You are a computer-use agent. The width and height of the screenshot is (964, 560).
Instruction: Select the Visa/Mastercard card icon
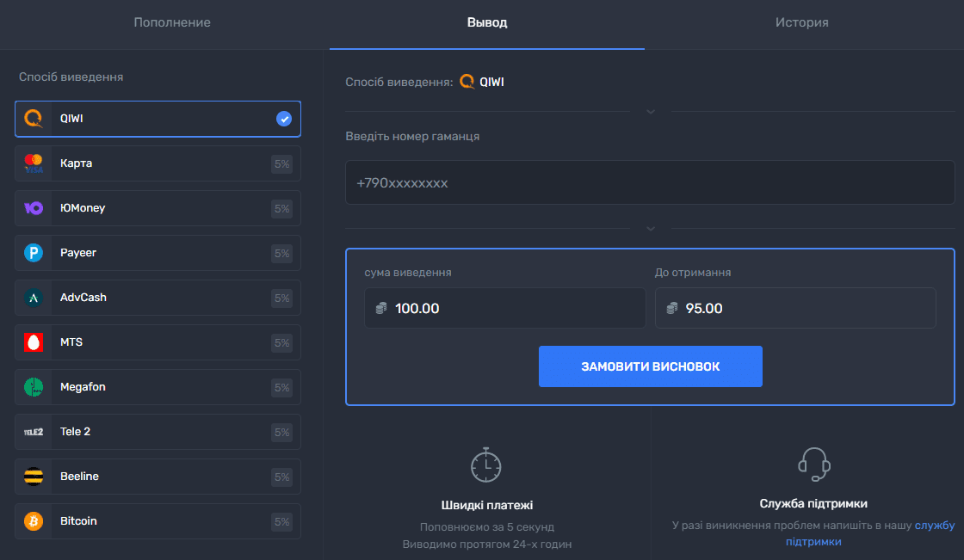click(x=34, y=163)
